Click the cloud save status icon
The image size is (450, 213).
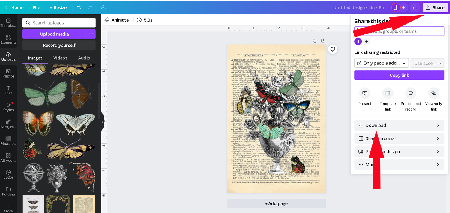pos(103,7)
